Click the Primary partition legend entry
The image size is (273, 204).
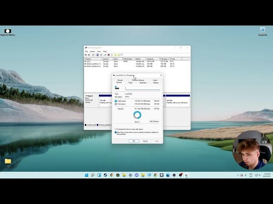tap(104, 125)
